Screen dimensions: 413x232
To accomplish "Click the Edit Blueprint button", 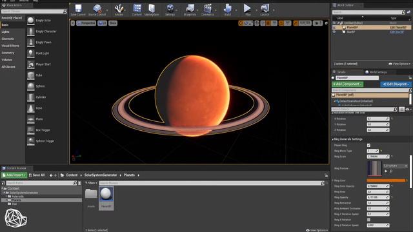I will click(x=396, y=84).
